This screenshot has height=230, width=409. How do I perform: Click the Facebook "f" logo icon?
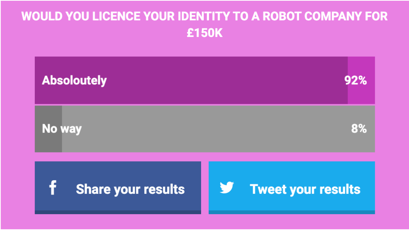(53, 188)
